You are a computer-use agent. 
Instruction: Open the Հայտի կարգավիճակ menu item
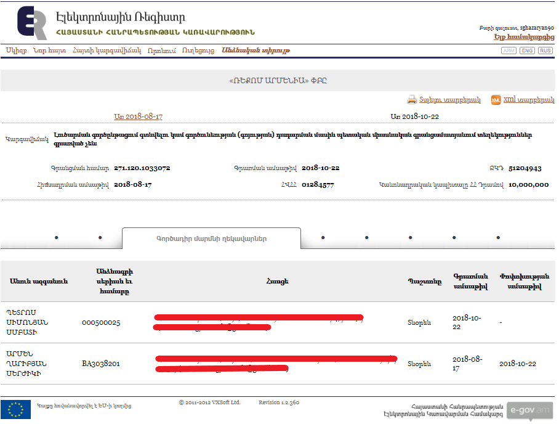(x=107, y=51)
